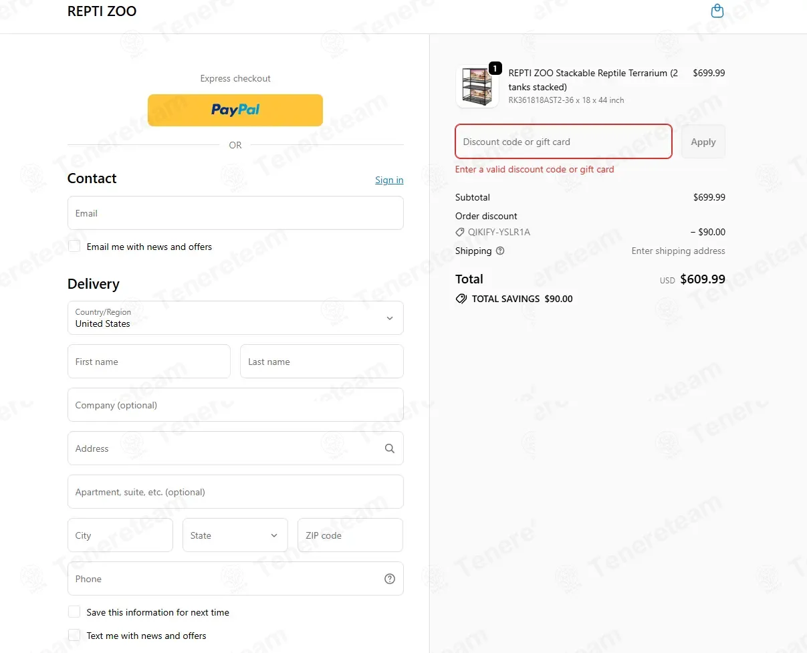Click the 'Enter shipping address' text
This screenshot has width=807, height=653.
(x=678, y=251)
